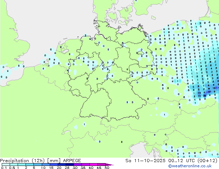The image size is (219, 169).
Task: Click the 'Sa' weekday label
Action: 128,161
